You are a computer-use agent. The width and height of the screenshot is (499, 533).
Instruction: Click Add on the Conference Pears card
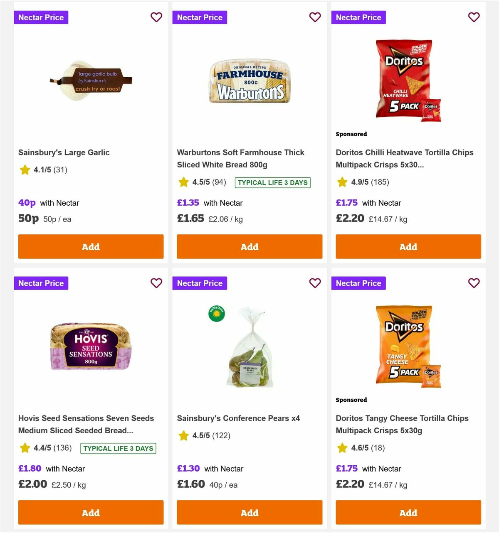click(249, 512)
